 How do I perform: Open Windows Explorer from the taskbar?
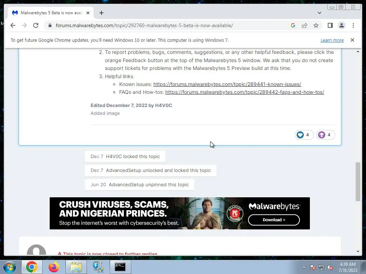(x=76, y=267)
